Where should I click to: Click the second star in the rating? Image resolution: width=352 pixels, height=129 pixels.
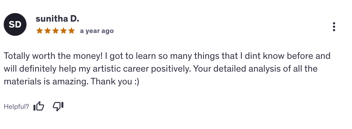click(47, 31)
